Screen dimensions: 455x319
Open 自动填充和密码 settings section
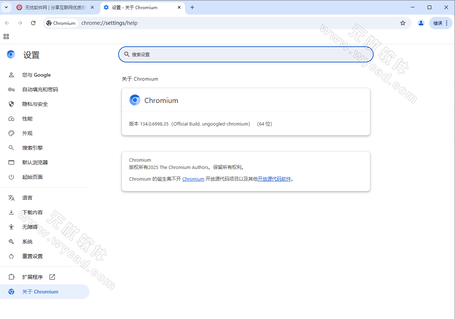[x=40, y=89]
